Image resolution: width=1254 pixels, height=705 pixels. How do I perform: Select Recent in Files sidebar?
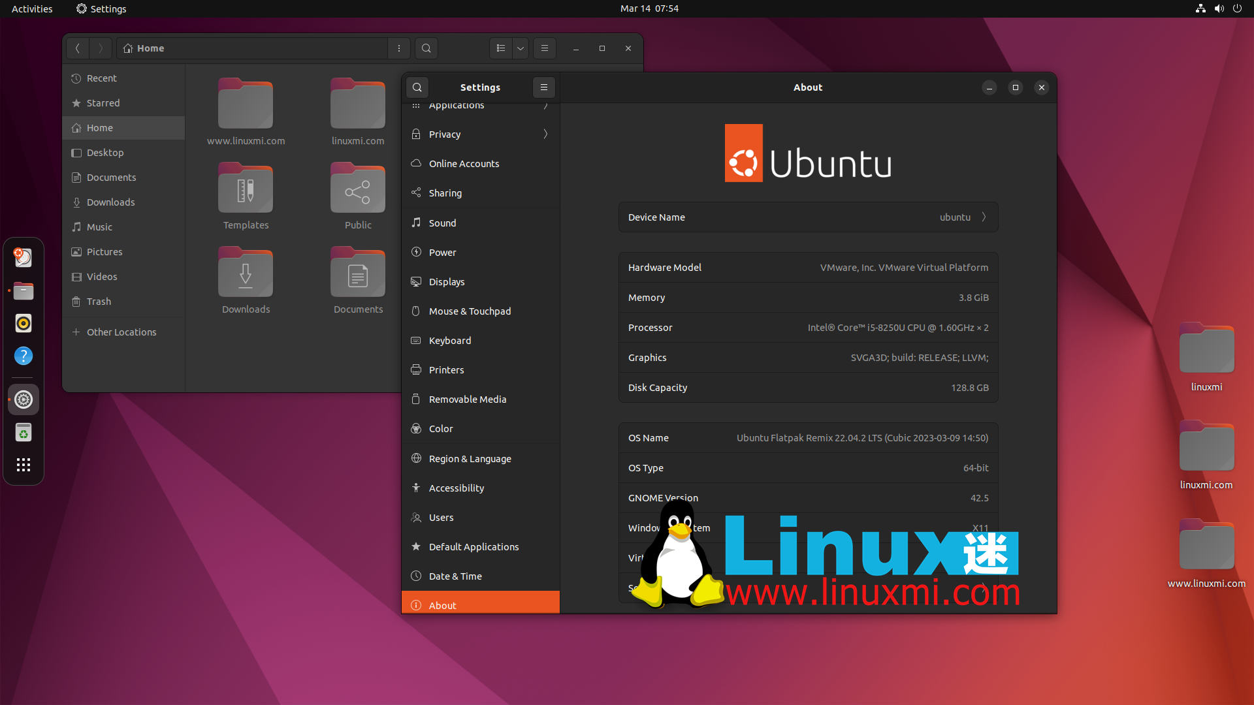(x=123, y=78)
